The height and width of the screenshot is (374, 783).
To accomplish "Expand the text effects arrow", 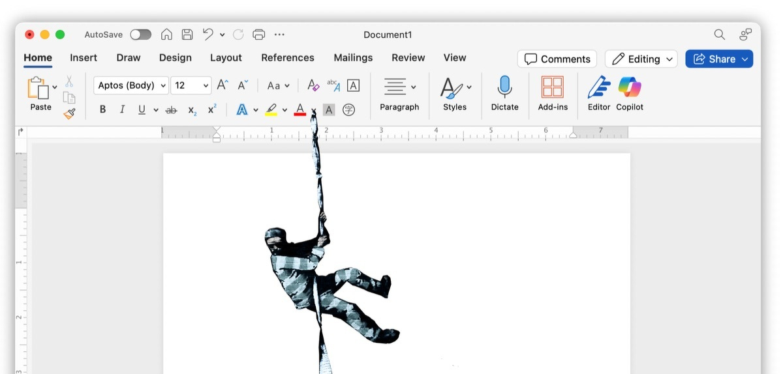I will pyautogui.click(x=256, y=110).
